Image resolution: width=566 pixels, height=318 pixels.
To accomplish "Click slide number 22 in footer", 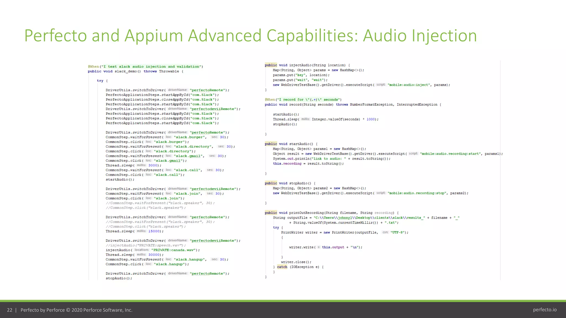I will pyautogui.click(x=10, y=310).
